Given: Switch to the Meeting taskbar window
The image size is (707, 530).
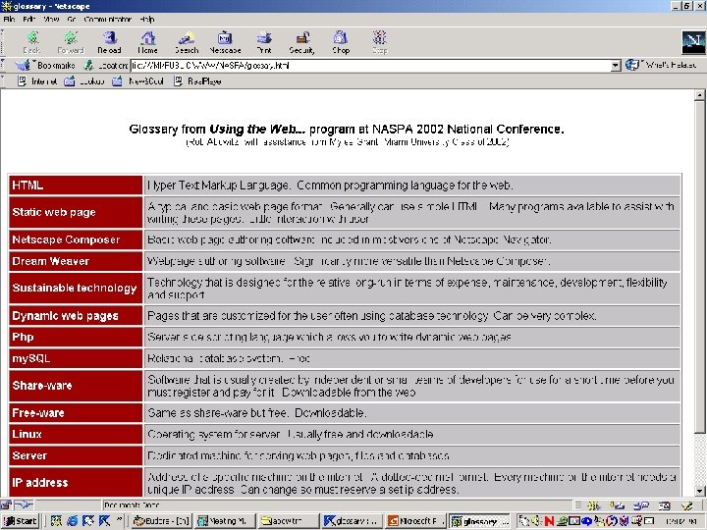Looking at the screenshot, I should (224, 521).
